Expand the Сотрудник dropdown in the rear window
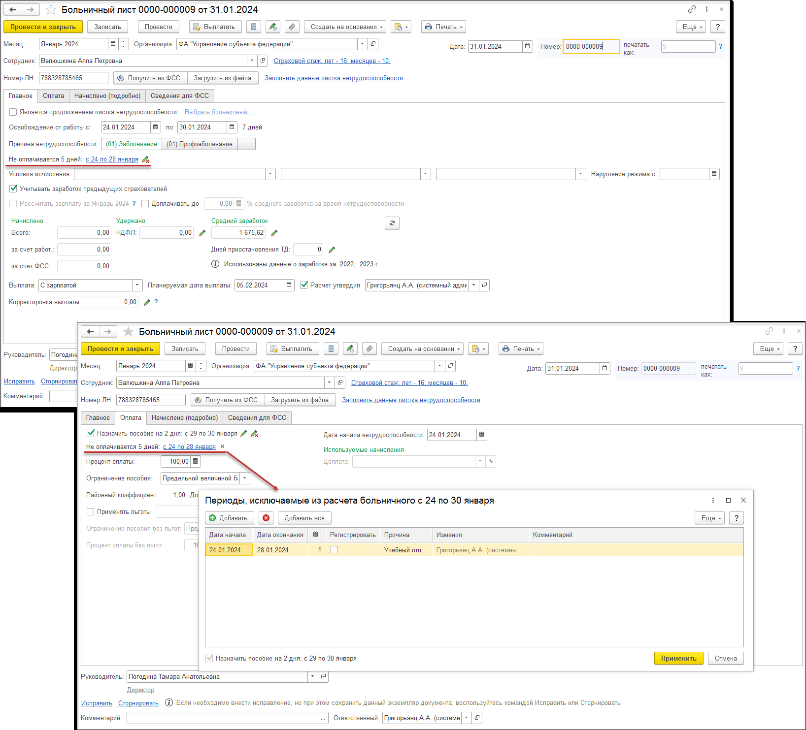Screen dimensions: 806x730 [x=252, y=61]
